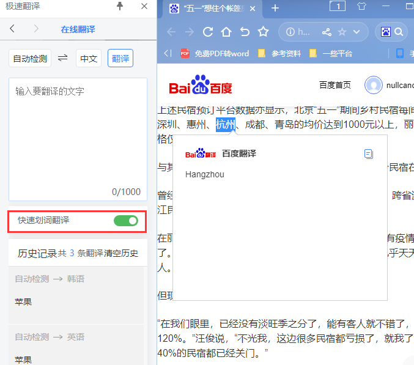Click the 翻译 button
Image resolution: width=414 pixels, height=365 pixels.
[x=120, y=58]
